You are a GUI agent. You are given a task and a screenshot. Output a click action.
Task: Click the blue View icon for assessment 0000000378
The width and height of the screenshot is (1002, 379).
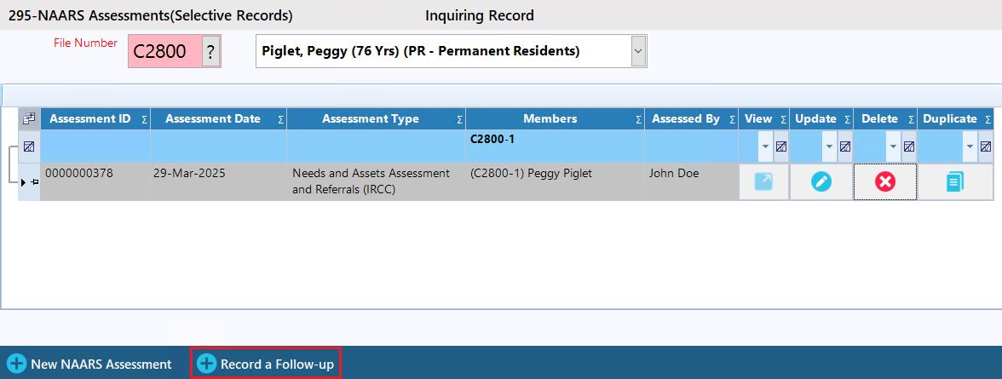click(x=763, y=181)
